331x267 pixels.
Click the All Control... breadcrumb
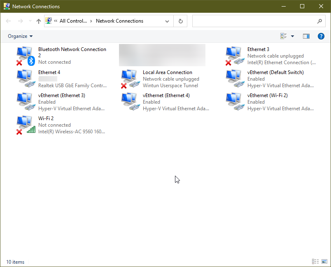[73, 21]
